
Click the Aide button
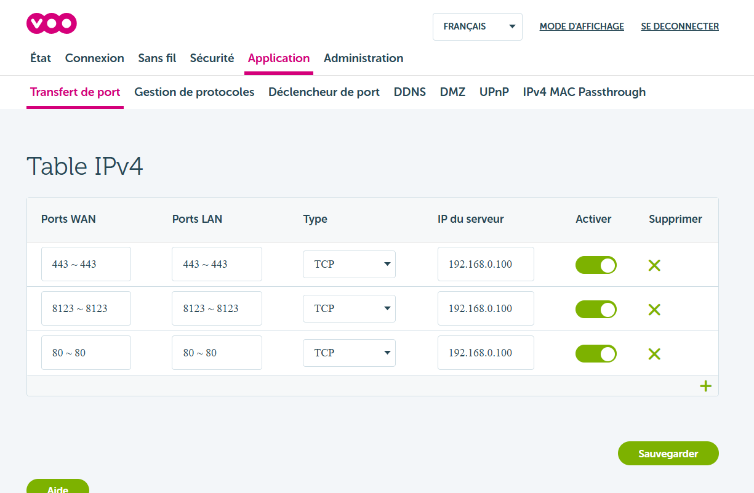[58, 486]
